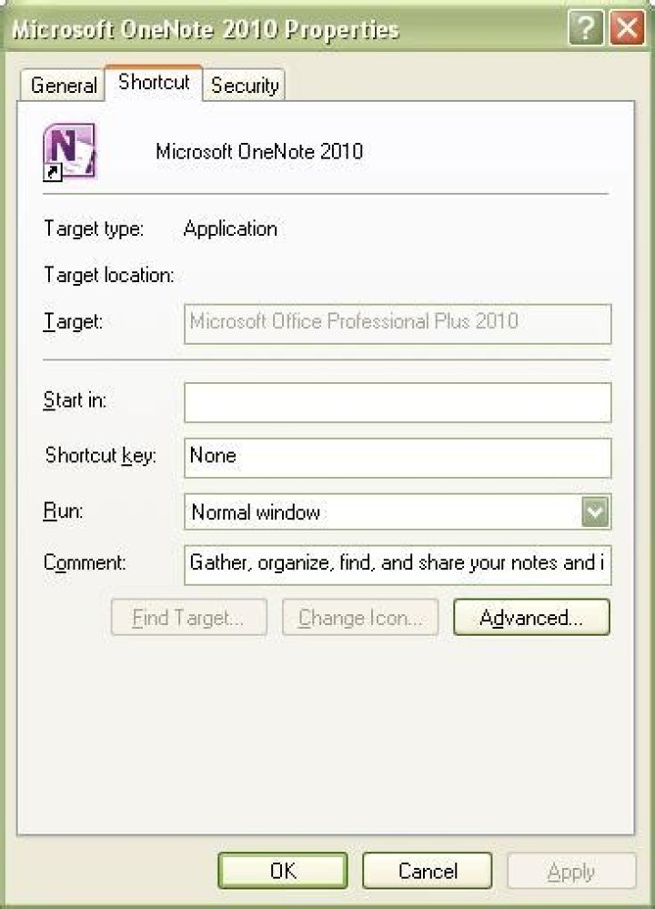Click the Target location label
This screenshot has width=655, height=909.
coord(109,275)
